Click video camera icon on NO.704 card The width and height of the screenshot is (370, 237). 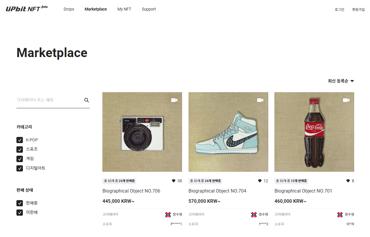(260, 100)
